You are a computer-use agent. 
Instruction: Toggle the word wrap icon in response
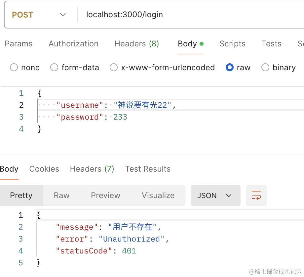256,195
